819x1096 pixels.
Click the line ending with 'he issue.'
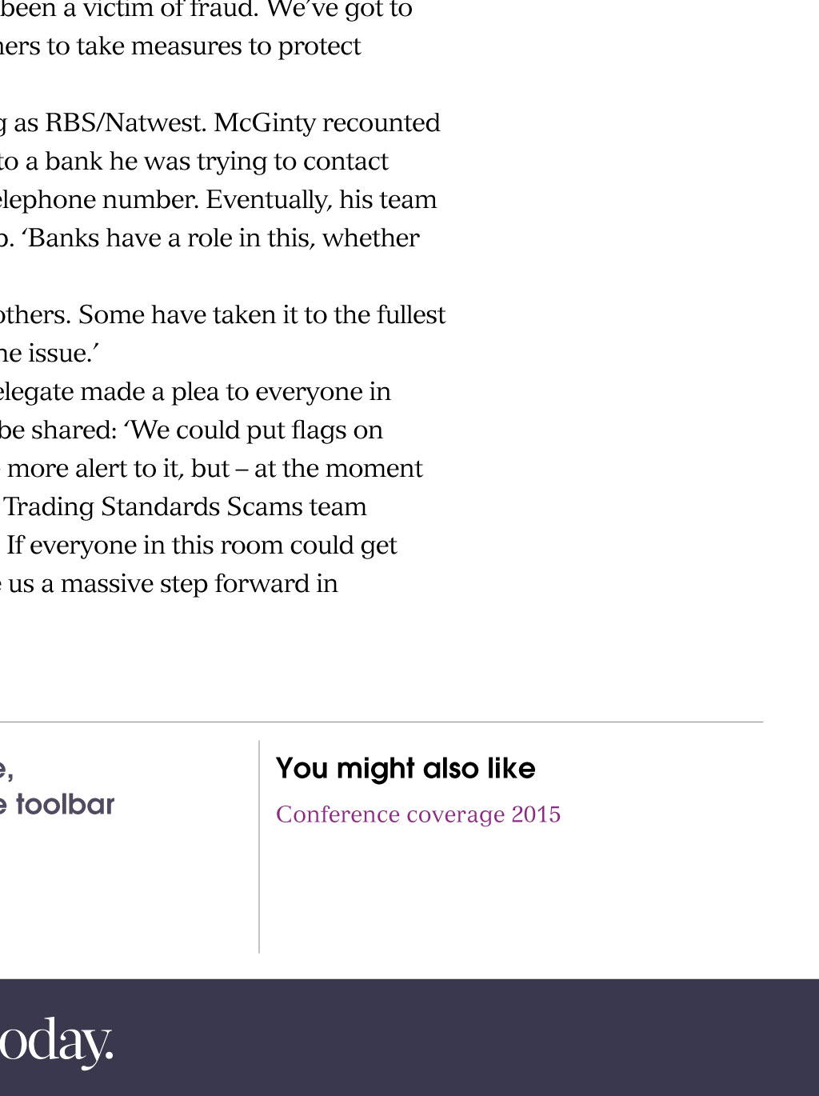[x=50, y=353]
